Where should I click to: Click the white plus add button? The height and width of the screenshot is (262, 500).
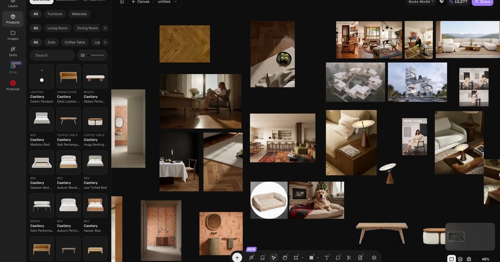pyautogui.click(x=237, y=257)
